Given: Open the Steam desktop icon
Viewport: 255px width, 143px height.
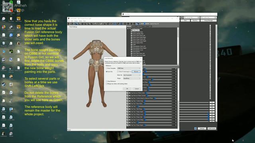Looking at the screenshot, I should [4, 84].
